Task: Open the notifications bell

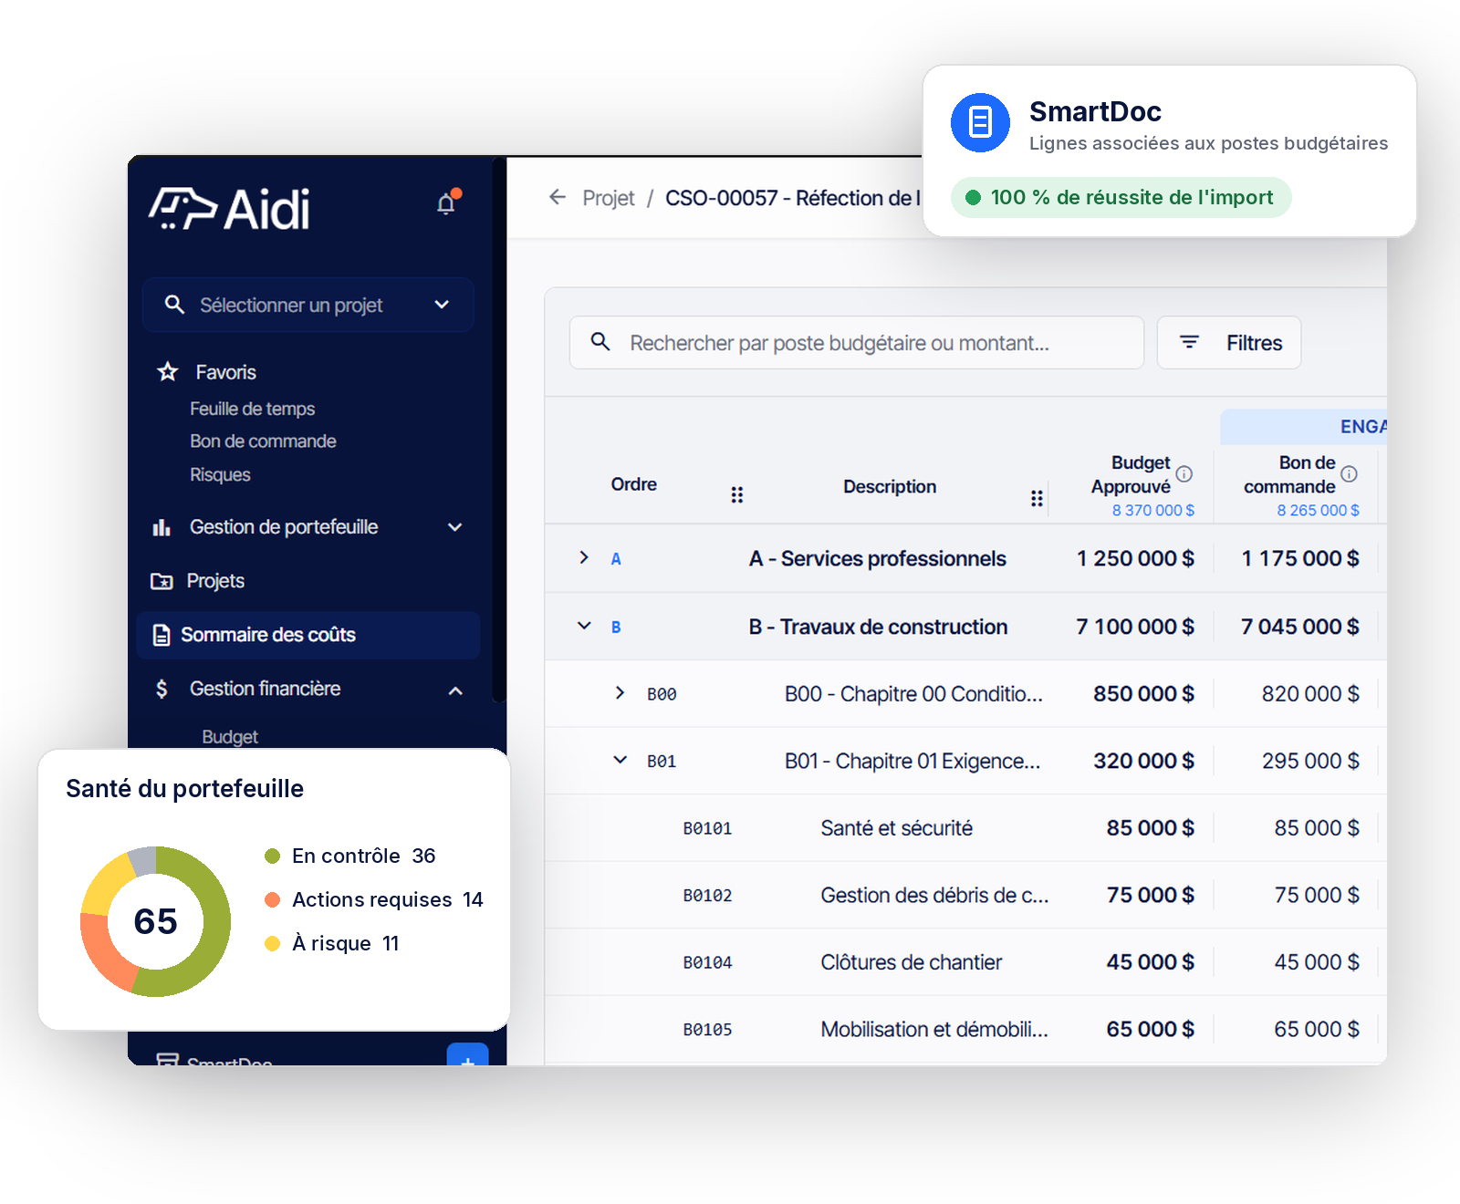Action: [446, 203]
